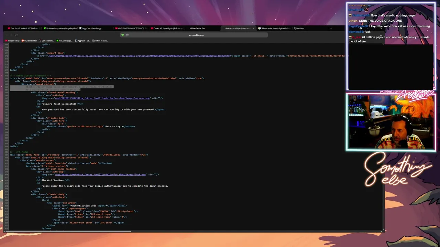Open 'Dan Saltman' bookmark
Screen dimensions: 440x247
coord(46,41)
